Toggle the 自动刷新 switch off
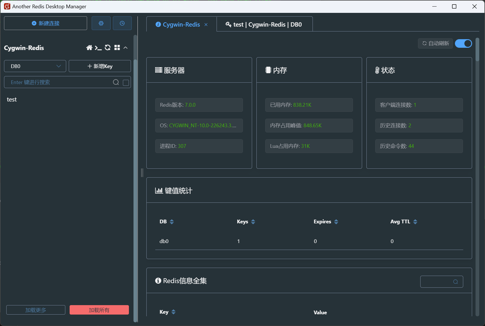 point(464,43)
